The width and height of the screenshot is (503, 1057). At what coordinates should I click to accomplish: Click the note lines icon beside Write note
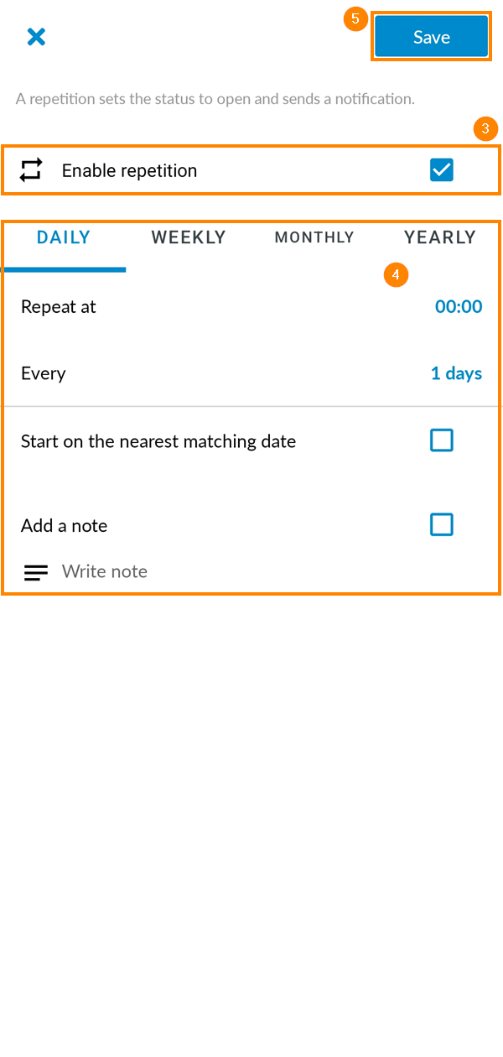pyautogui.click(x=35, y=572)
